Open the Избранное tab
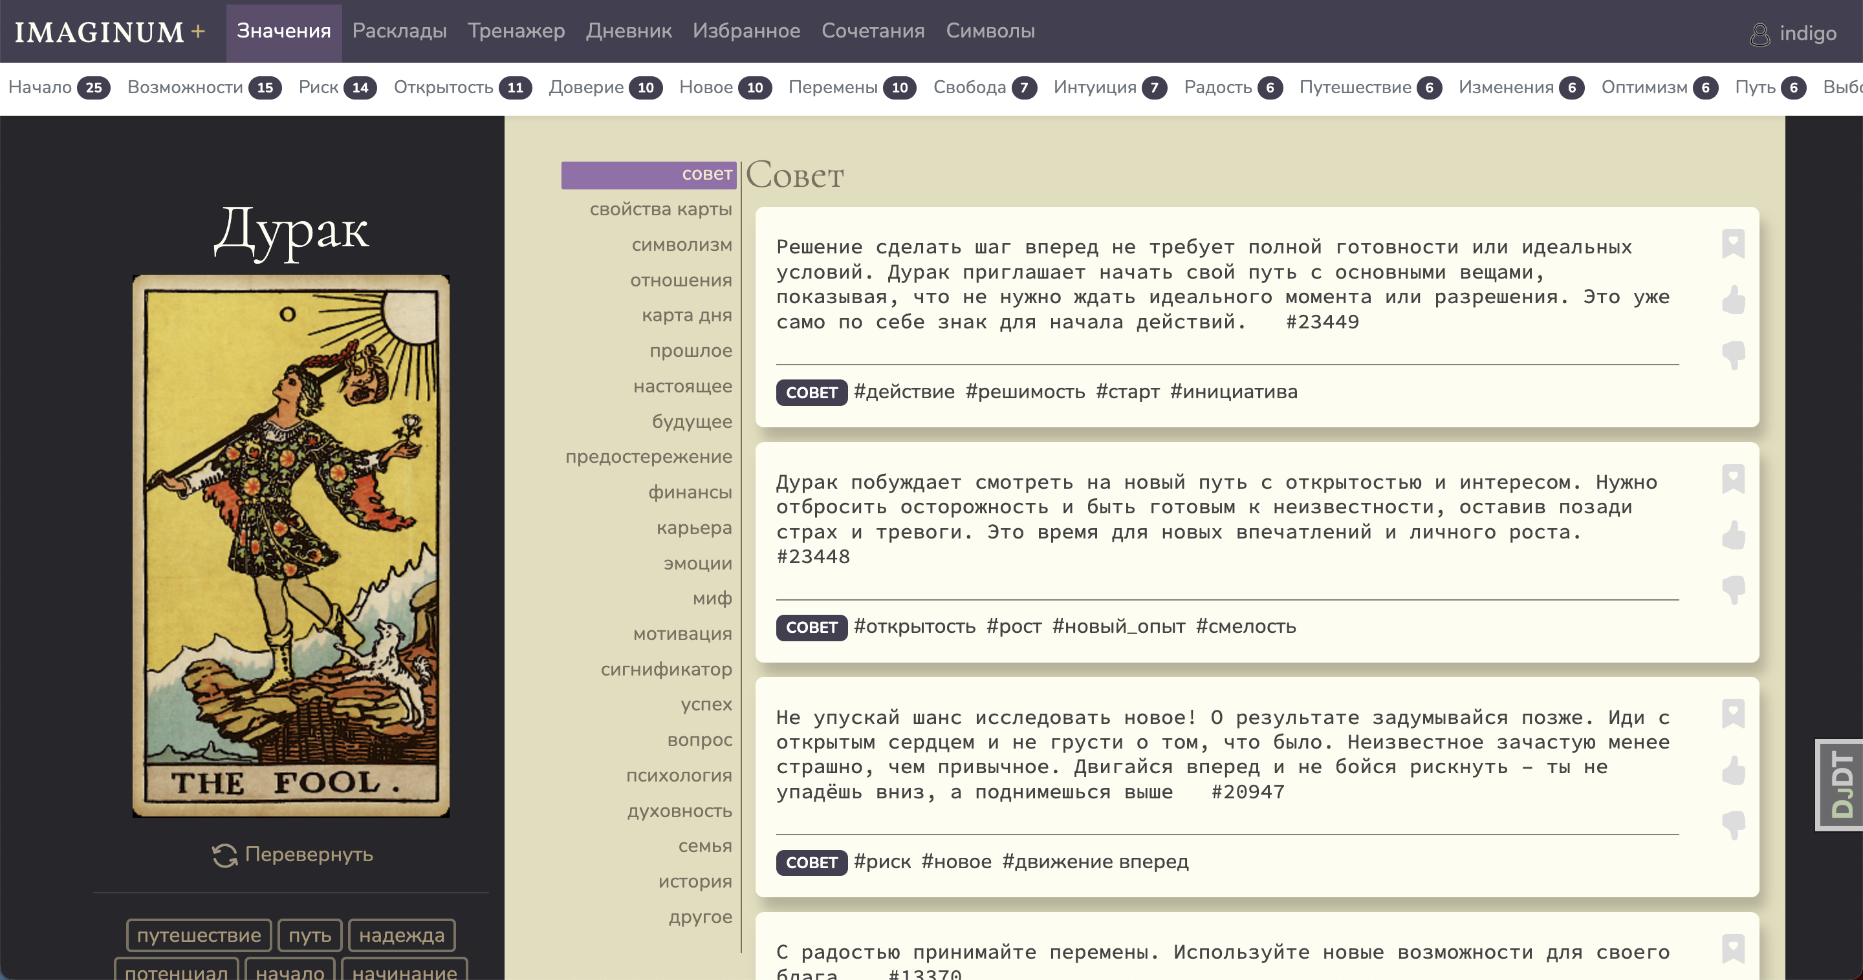 click(x=746, y=31)
